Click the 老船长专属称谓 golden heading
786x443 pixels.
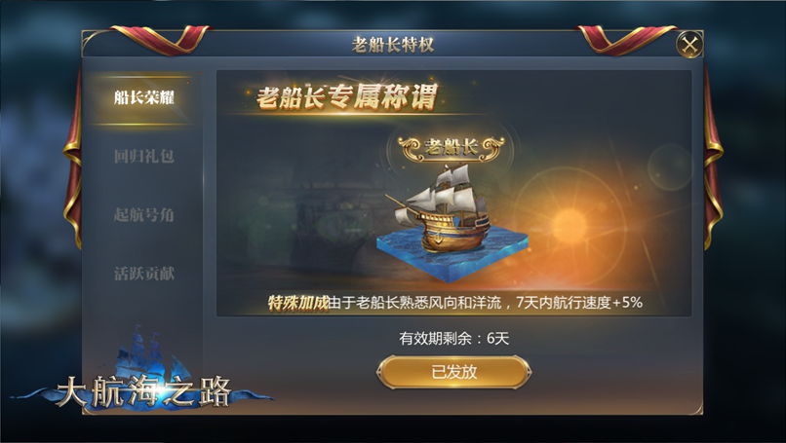347,96
